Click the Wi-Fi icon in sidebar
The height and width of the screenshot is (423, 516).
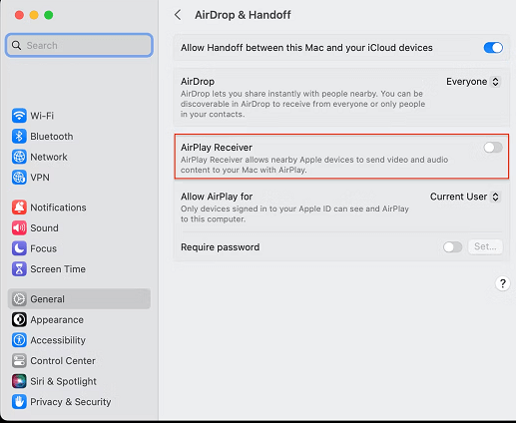(19, 116)
